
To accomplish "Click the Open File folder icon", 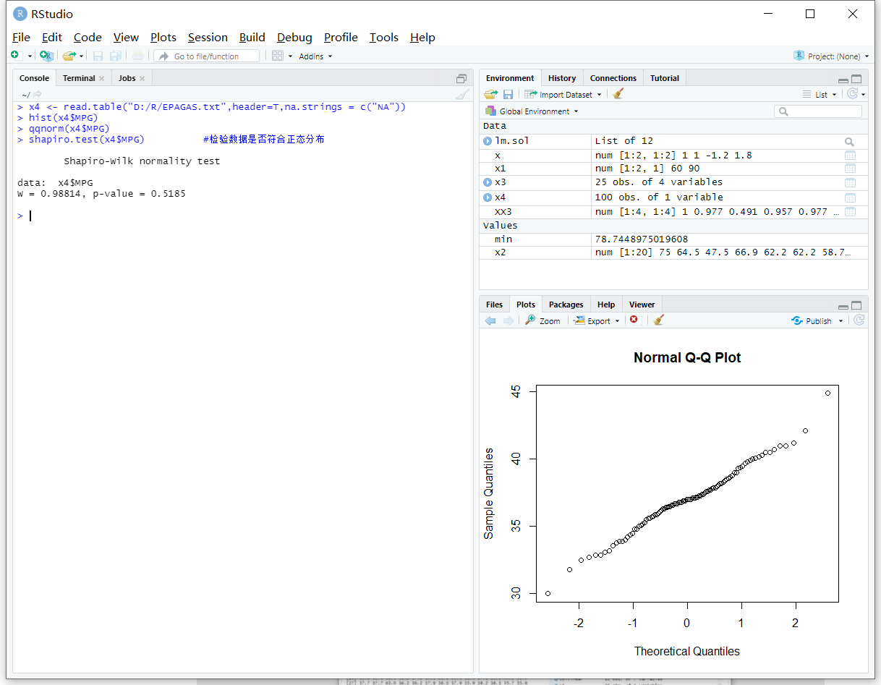I will coord(69,56).
